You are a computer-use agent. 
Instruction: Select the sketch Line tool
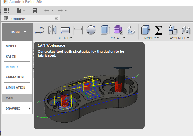click(40, 30)
